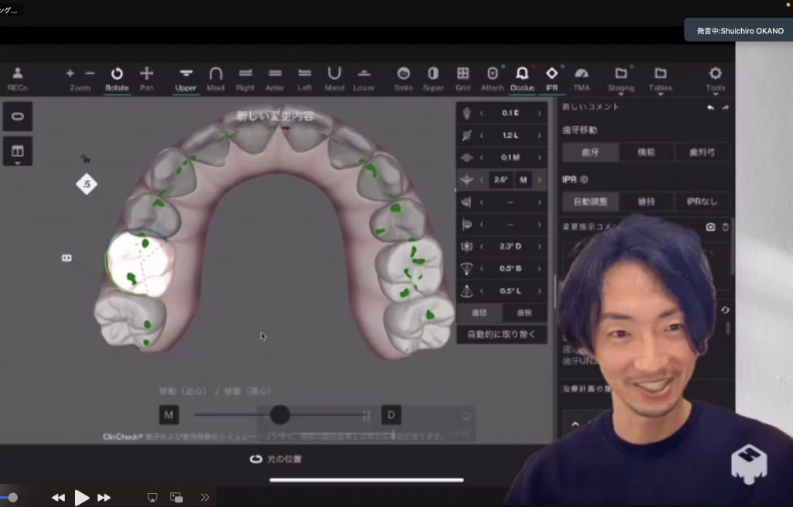Show the Maxil view
This screenshot has height=507, width=793.
point(215,79)
